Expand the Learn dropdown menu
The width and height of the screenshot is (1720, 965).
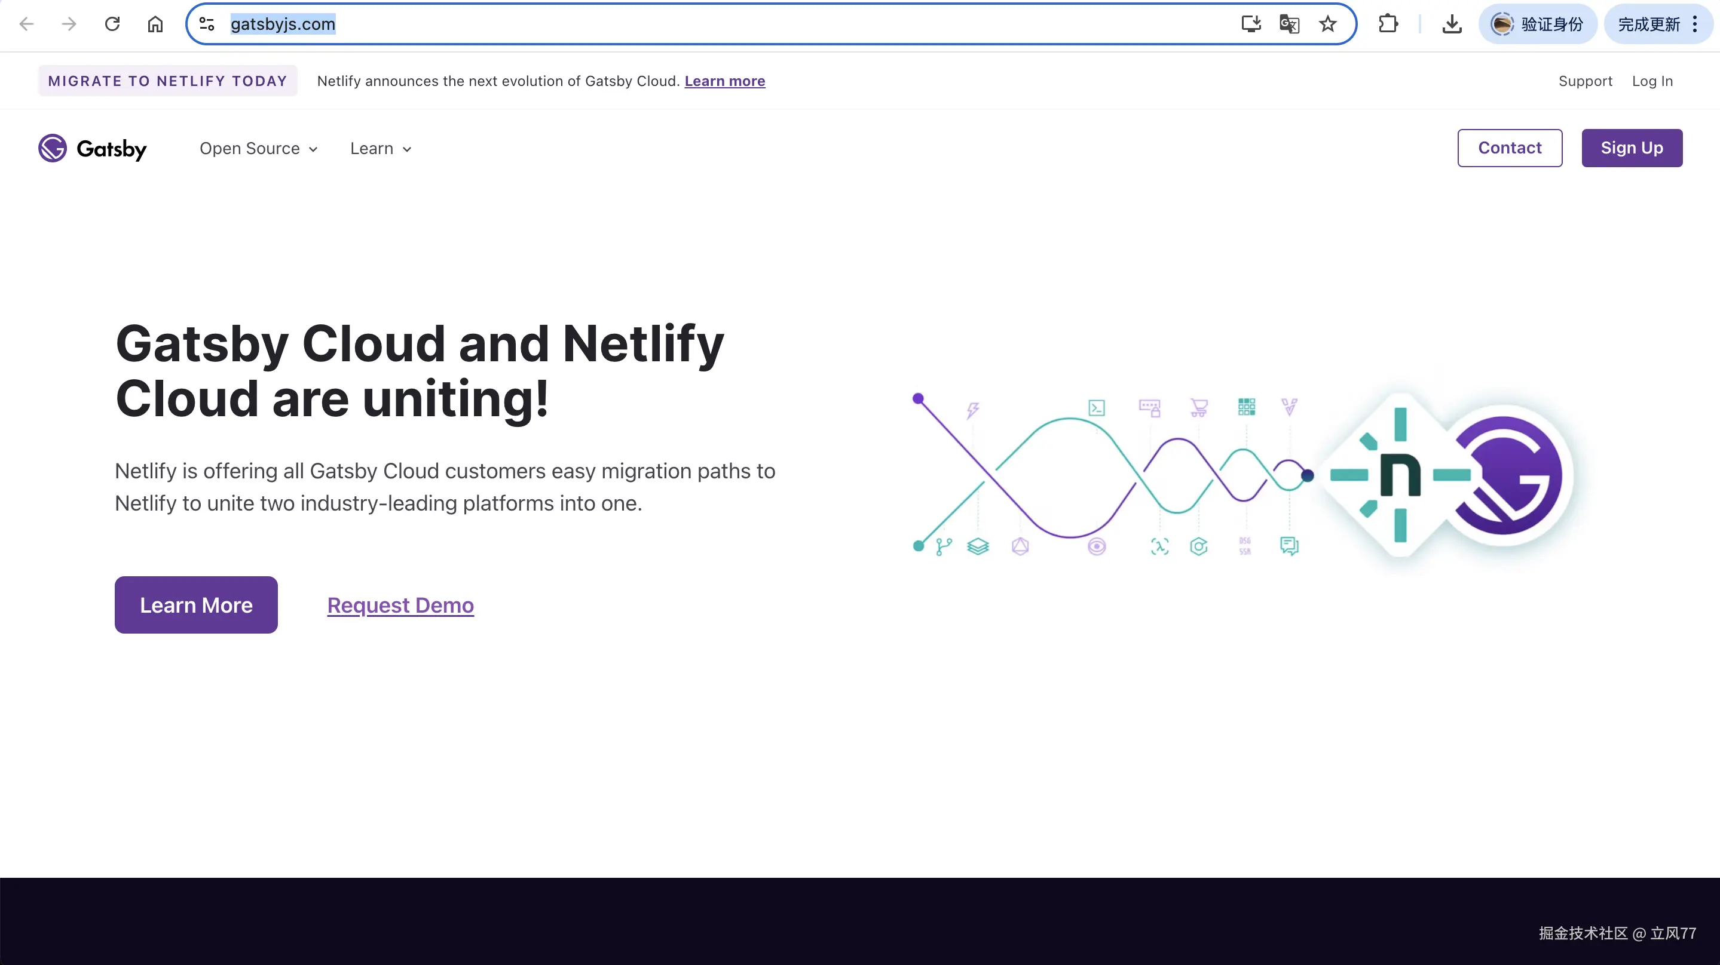pos(381,148)
